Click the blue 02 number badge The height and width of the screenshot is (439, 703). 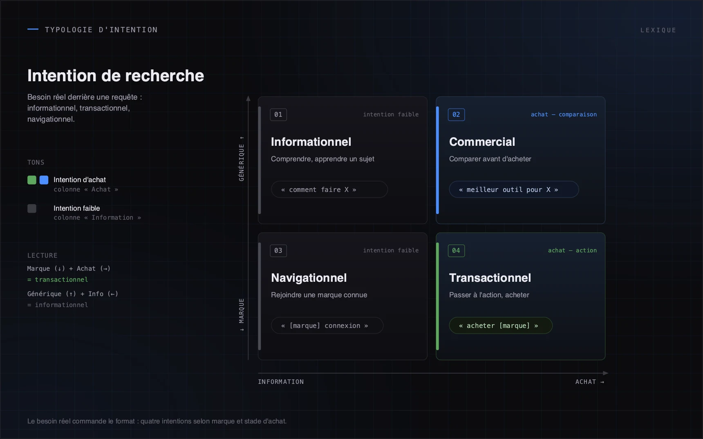pyautogui.click(x=456, y=115)
